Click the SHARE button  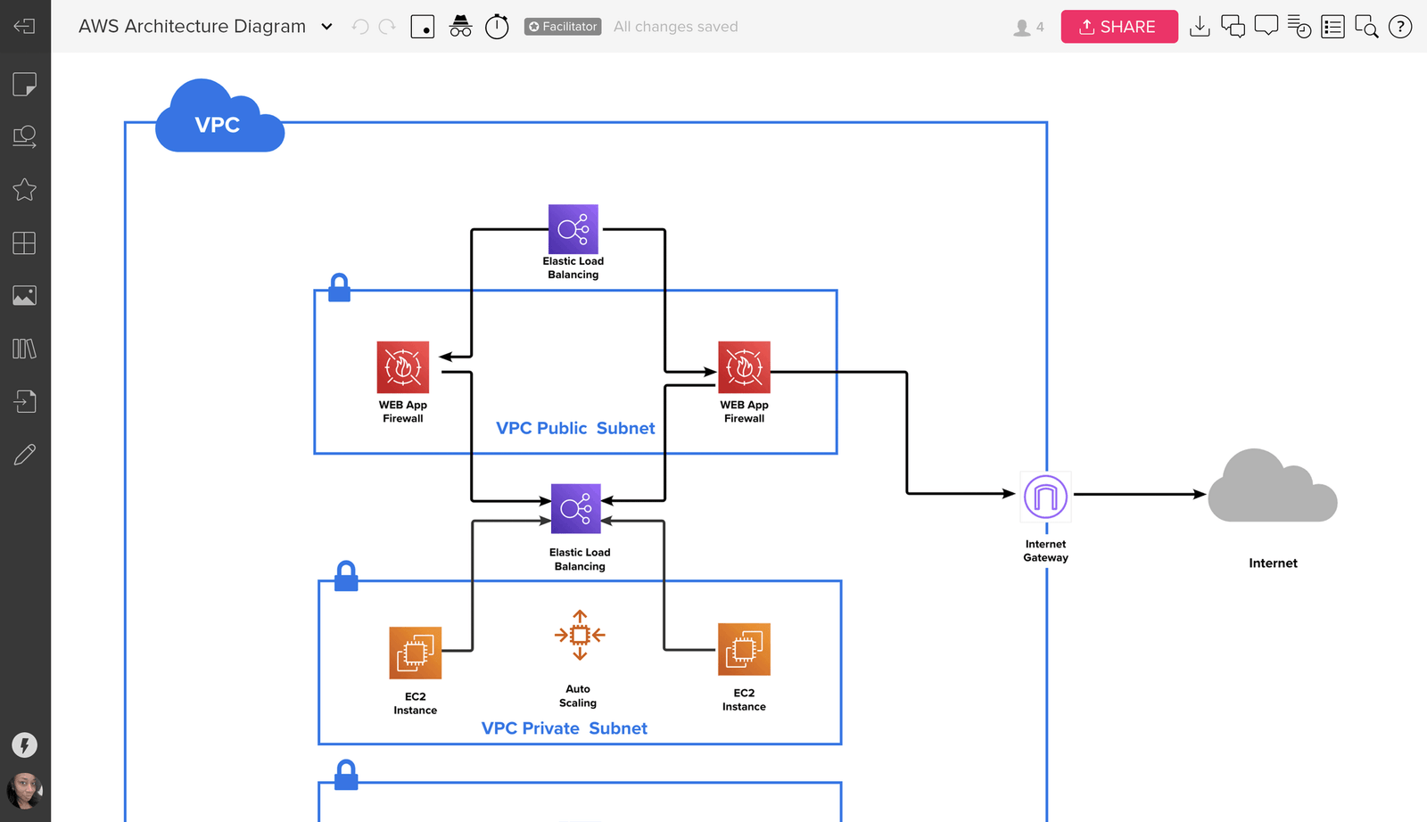coord(1119,26)
